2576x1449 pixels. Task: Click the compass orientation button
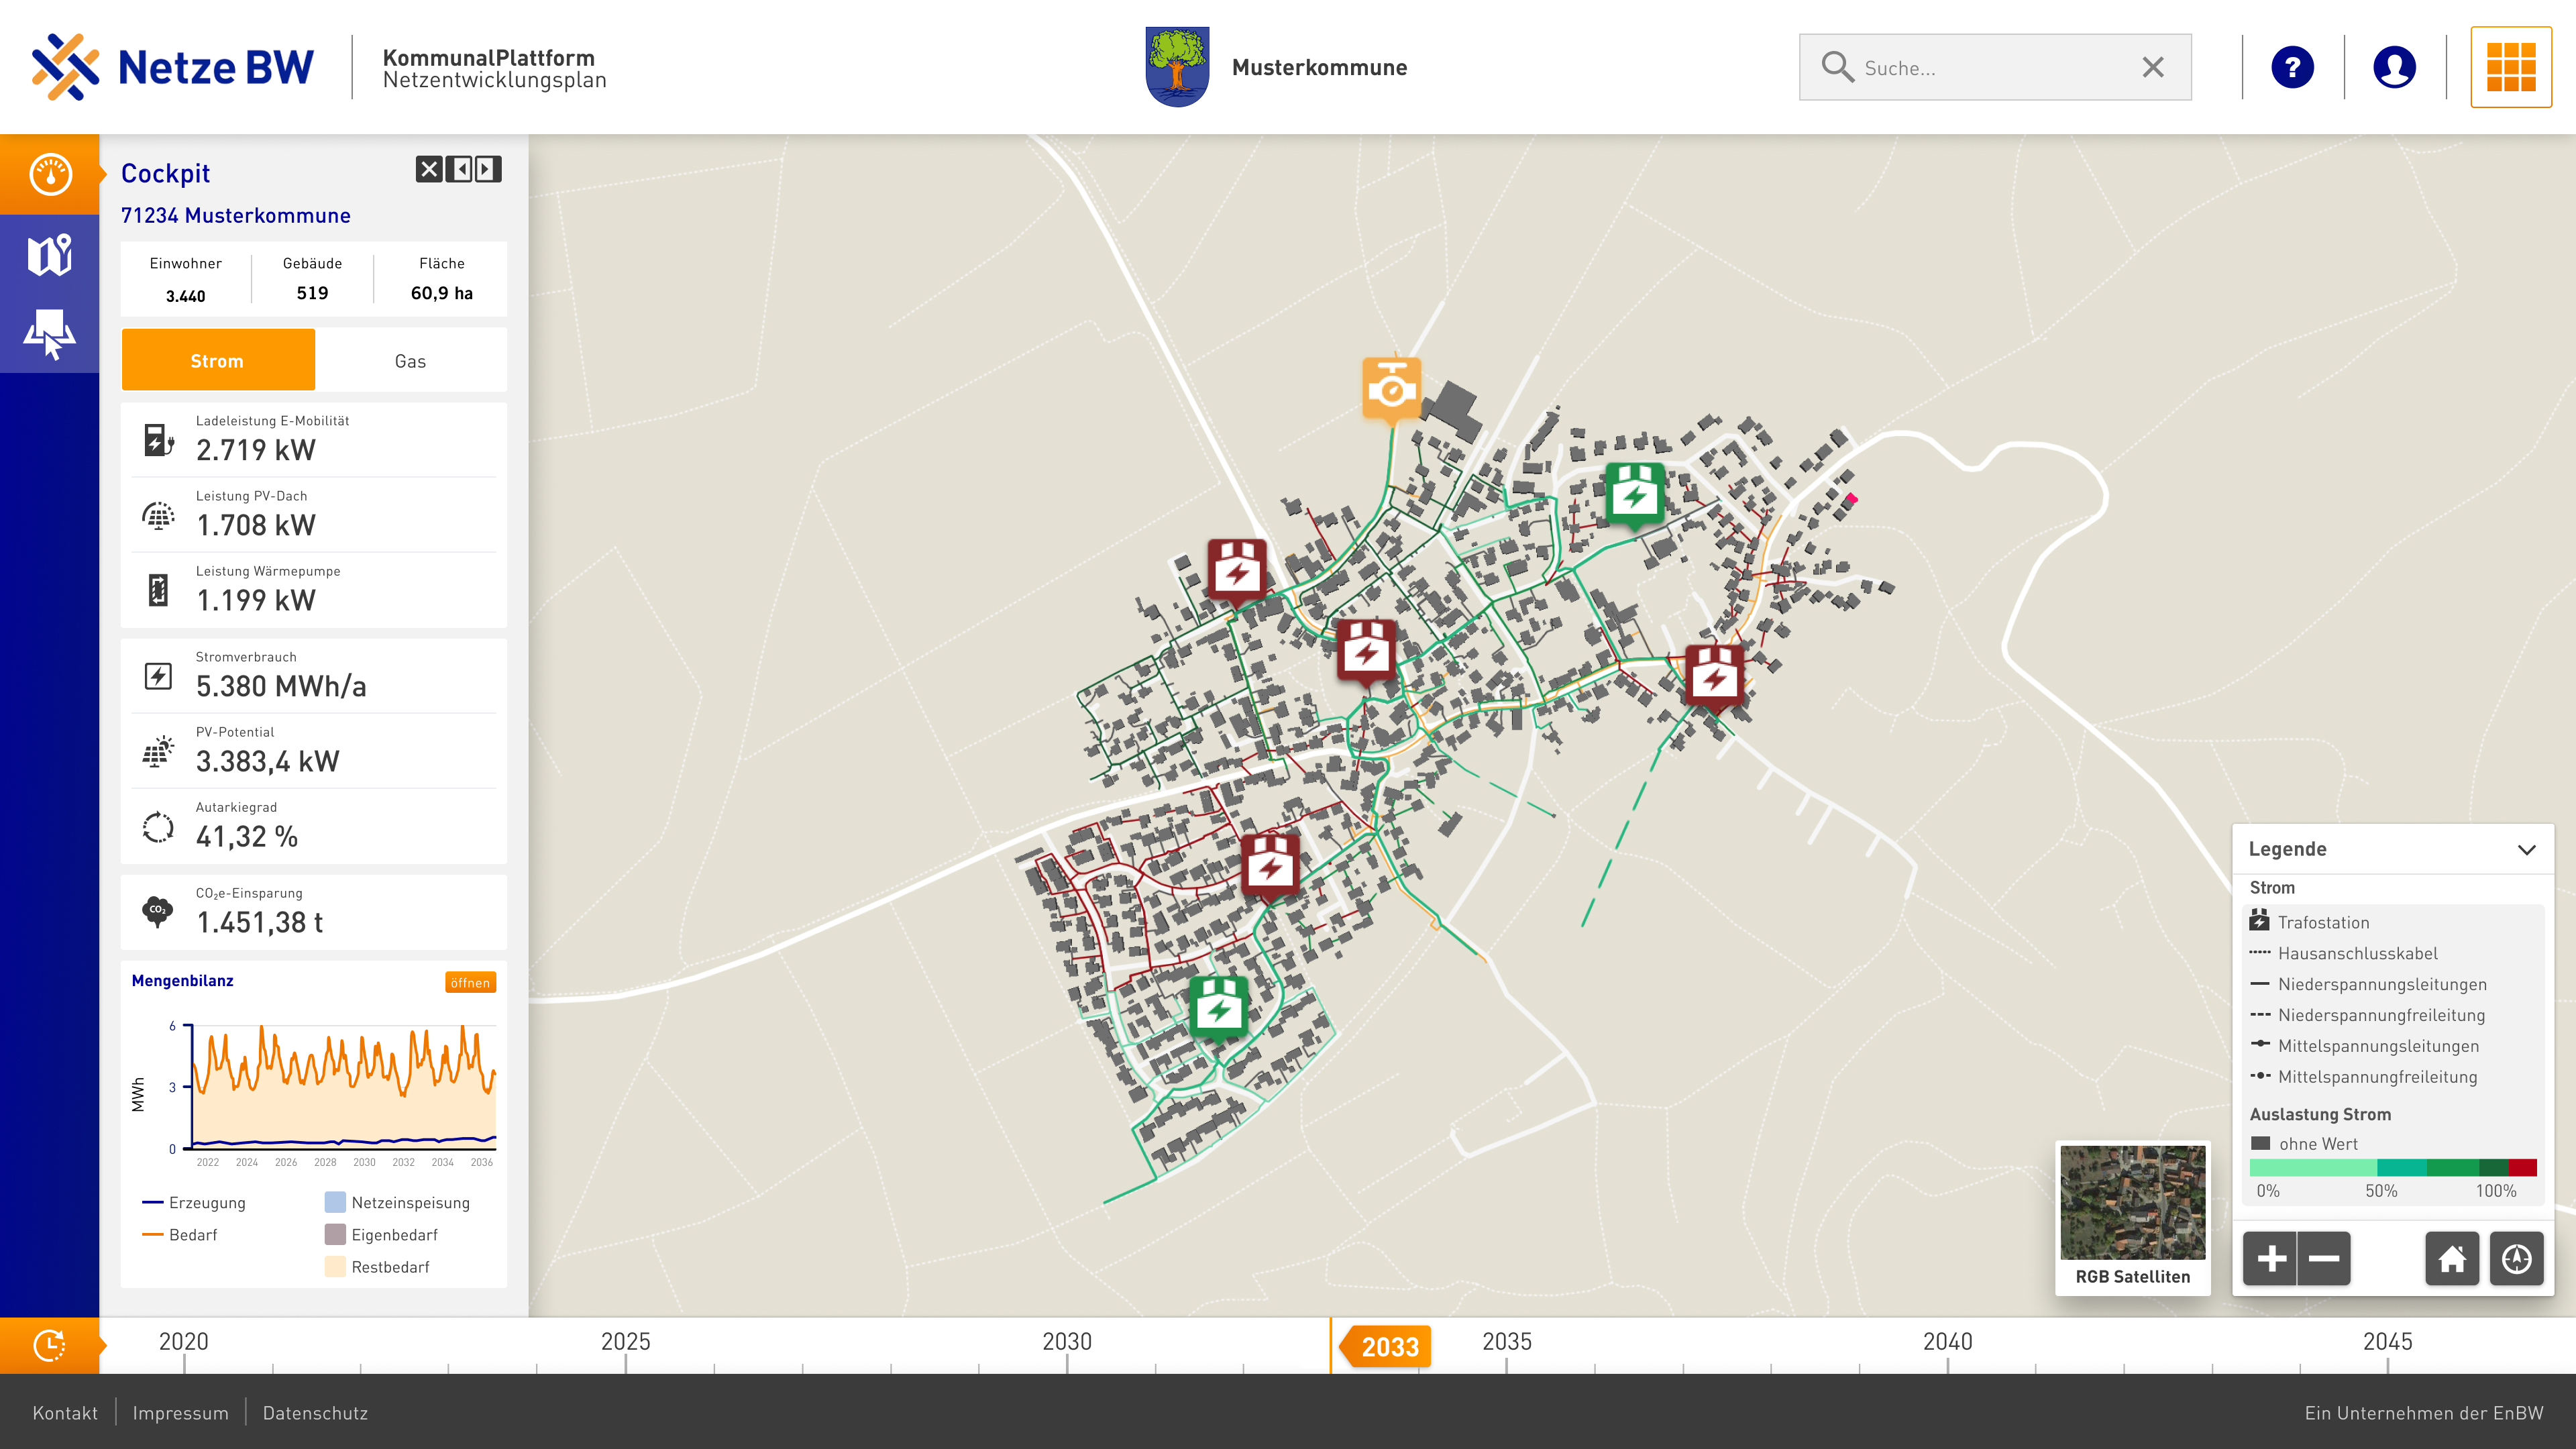2516,1258
